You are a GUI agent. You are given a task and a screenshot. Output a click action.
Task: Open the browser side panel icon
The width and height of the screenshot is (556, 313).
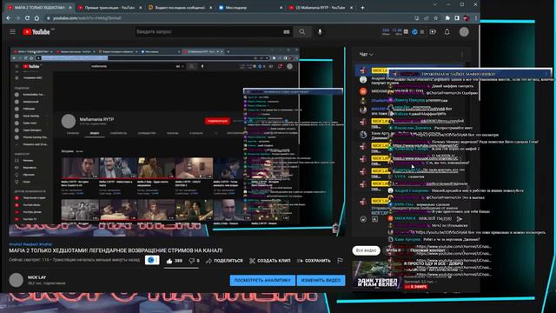(457, 18)
